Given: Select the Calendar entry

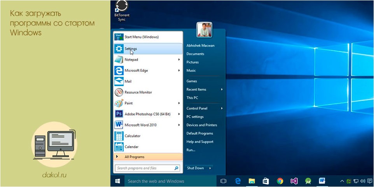Looking at the screenshot, I should pos(148,147).
